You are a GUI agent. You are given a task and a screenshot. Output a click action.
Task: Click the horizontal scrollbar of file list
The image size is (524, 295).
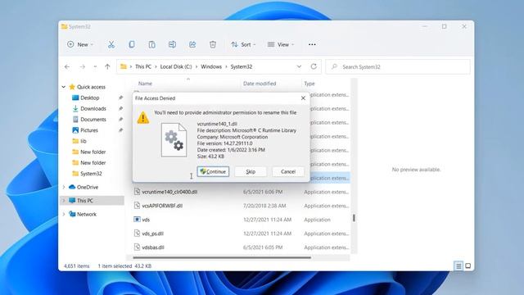(222, 257)
